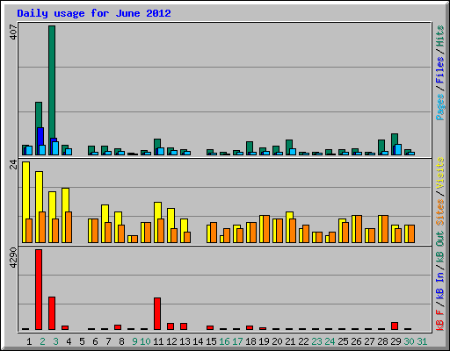Screen dimensions: 450x351
Task: Click the green hits bar for day 29
Action: point(395,139)
